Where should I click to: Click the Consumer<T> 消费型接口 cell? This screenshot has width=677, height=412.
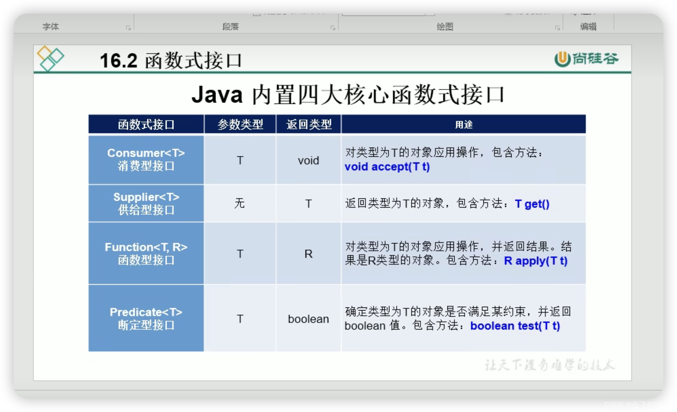146,159
